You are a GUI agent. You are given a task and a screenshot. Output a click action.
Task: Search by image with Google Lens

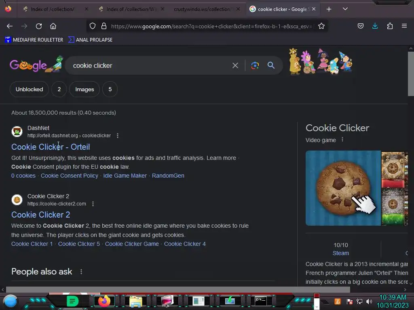255,65
